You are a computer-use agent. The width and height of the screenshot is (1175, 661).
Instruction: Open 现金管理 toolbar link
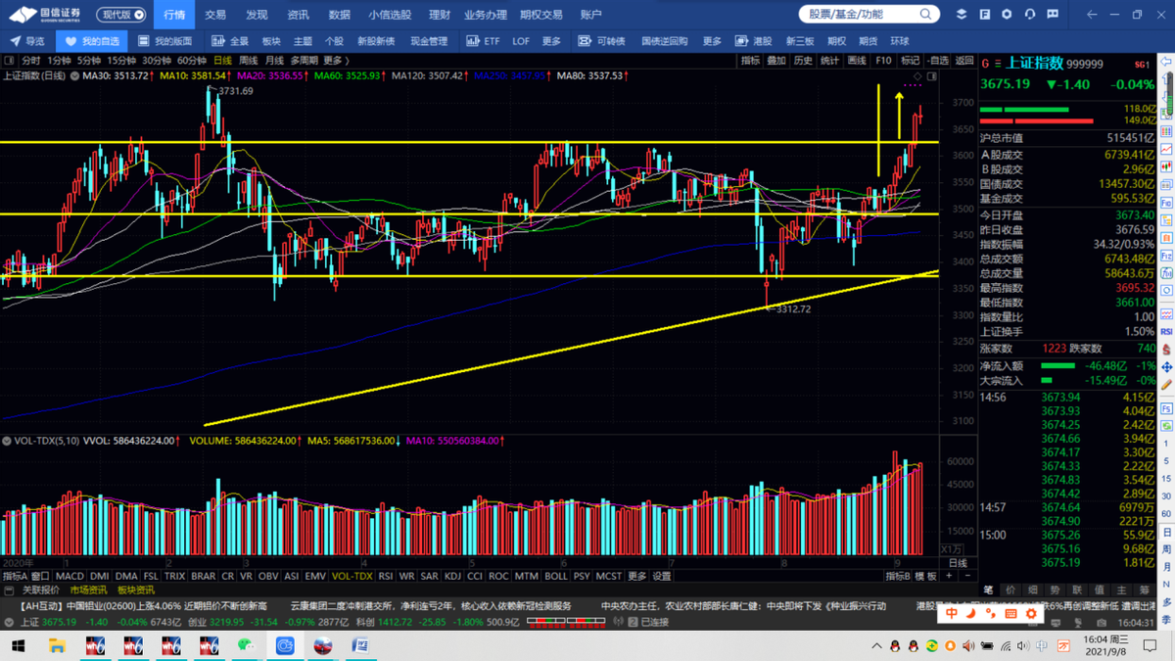pos(429,41)
